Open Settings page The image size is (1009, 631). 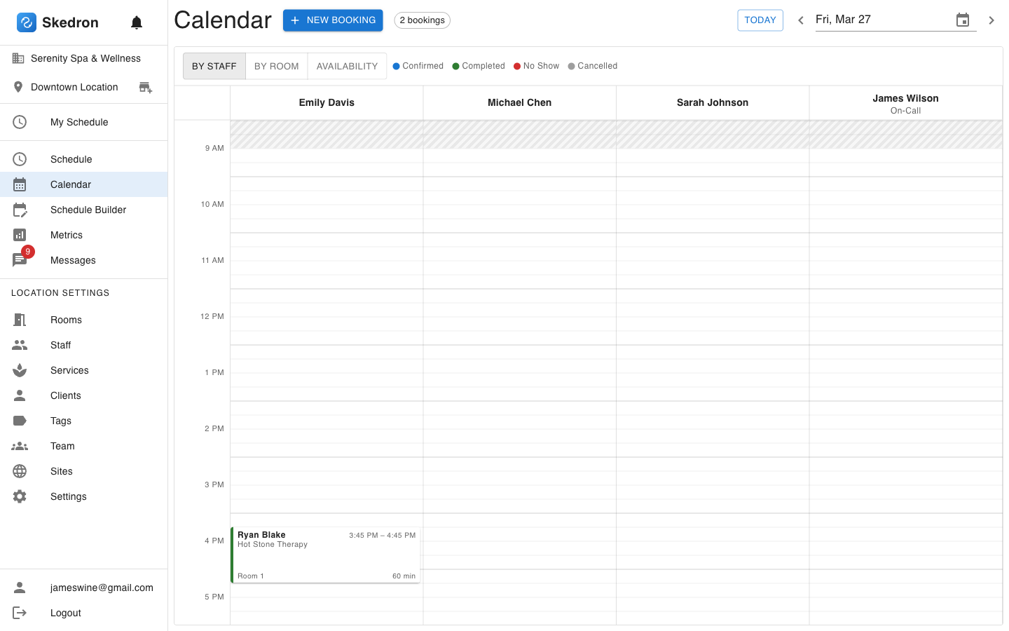point(83,496)
